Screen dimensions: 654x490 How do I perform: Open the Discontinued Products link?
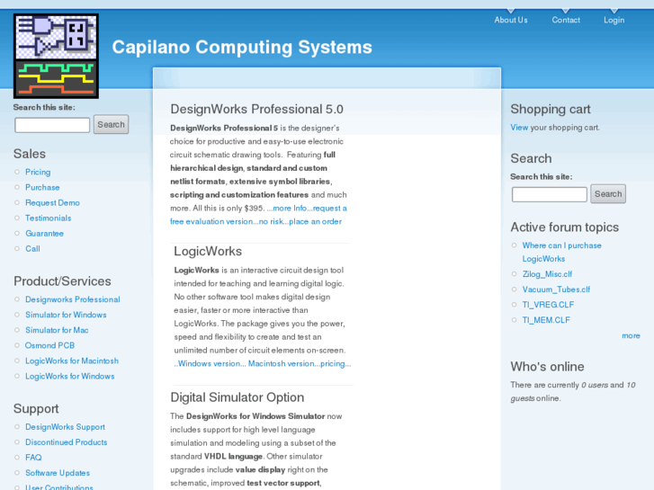tap(67, 442)
